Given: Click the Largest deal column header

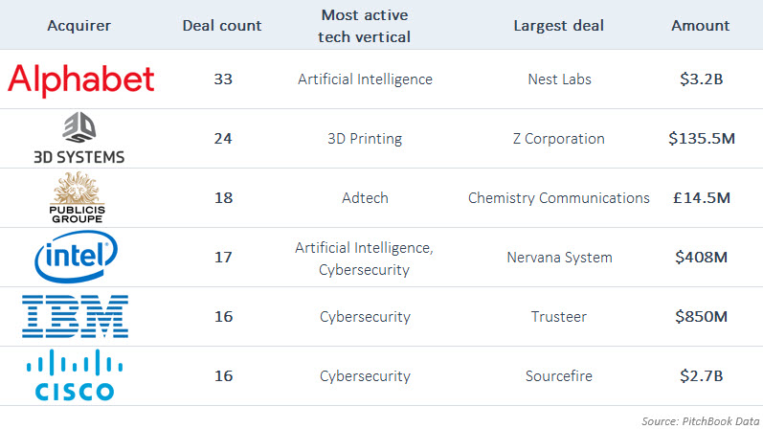Looking at the screenshot, I should coord(559,25).
